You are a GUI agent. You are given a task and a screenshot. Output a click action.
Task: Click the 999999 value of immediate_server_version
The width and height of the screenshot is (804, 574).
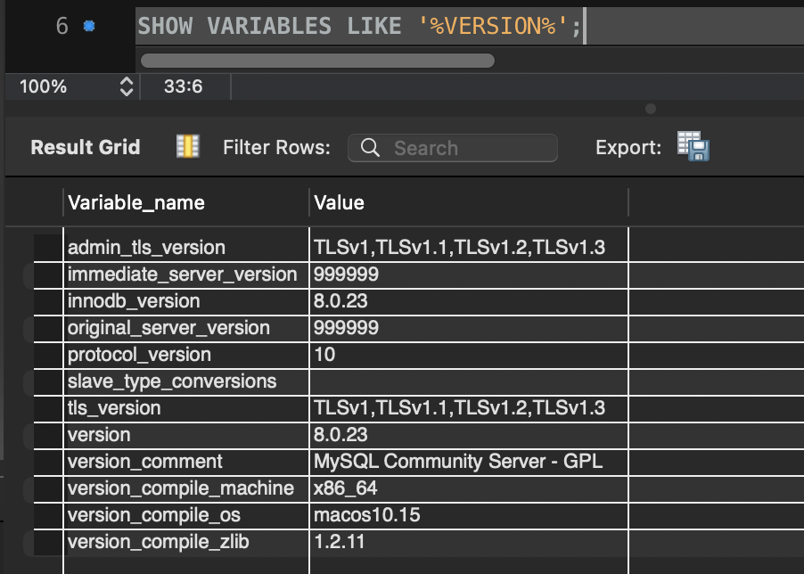point(469,275)
